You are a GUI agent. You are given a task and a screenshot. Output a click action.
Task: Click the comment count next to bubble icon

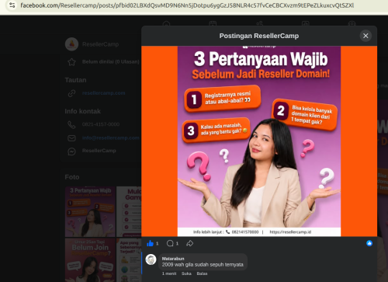pyautogui.click(x=177, y=244)
